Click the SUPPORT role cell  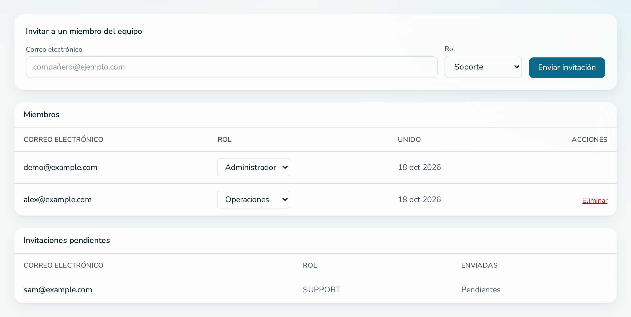pos(322,290)
